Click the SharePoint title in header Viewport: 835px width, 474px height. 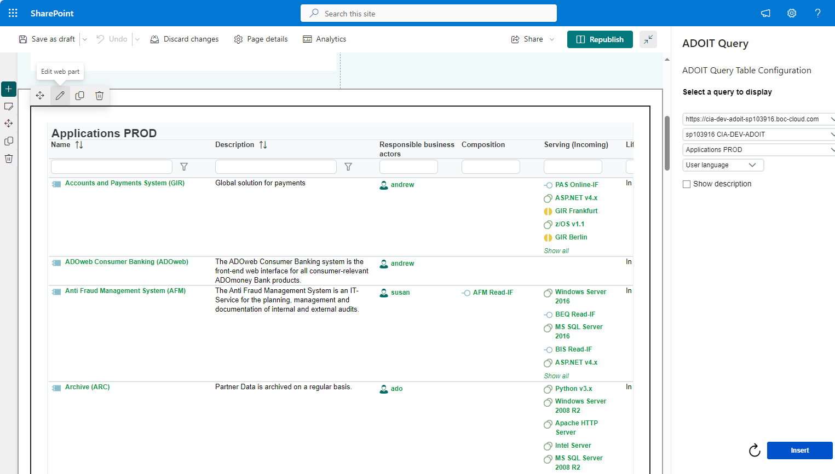[52, 13]
